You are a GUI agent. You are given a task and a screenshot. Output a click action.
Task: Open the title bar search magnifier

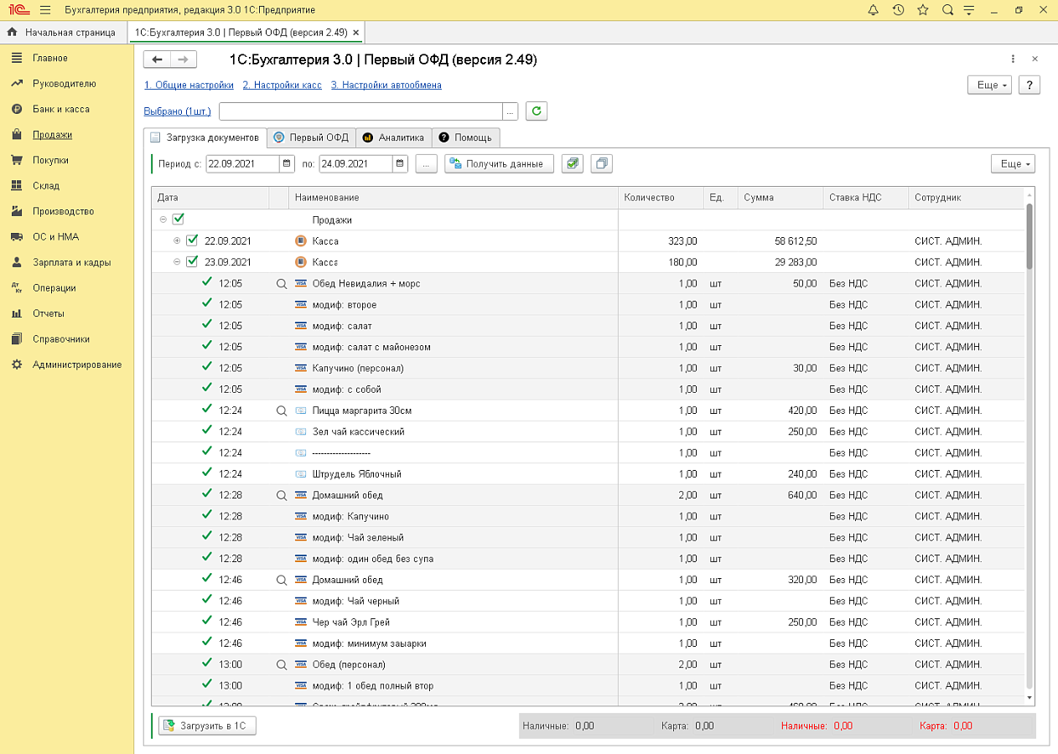coord(947,10)
